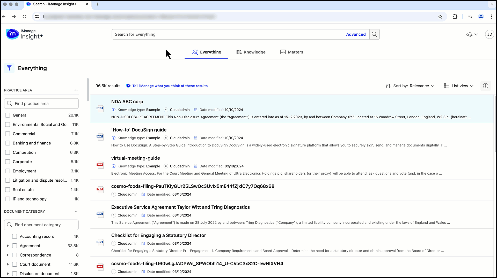Open the Sort by Relevance dropdown
Image resolution: width=497 pixels, height=278 pixels.
point(421,86)
